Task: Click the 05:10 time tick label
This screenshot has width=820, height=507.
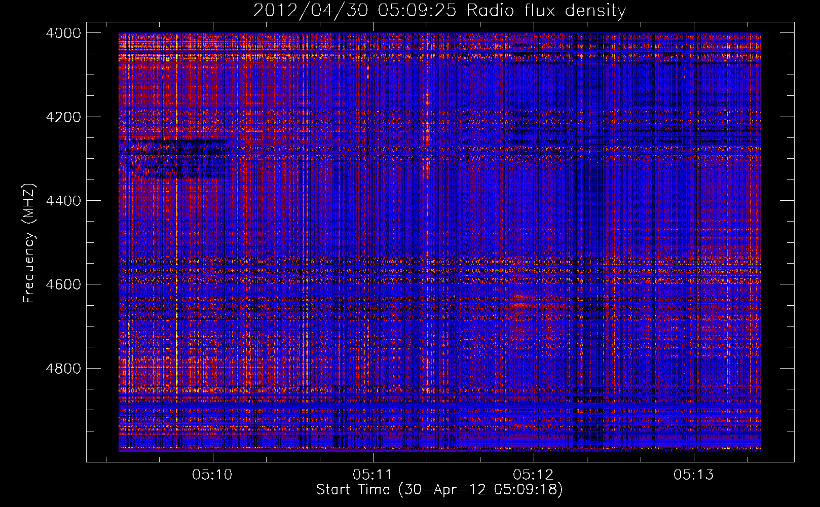Action: pos(212,475)
